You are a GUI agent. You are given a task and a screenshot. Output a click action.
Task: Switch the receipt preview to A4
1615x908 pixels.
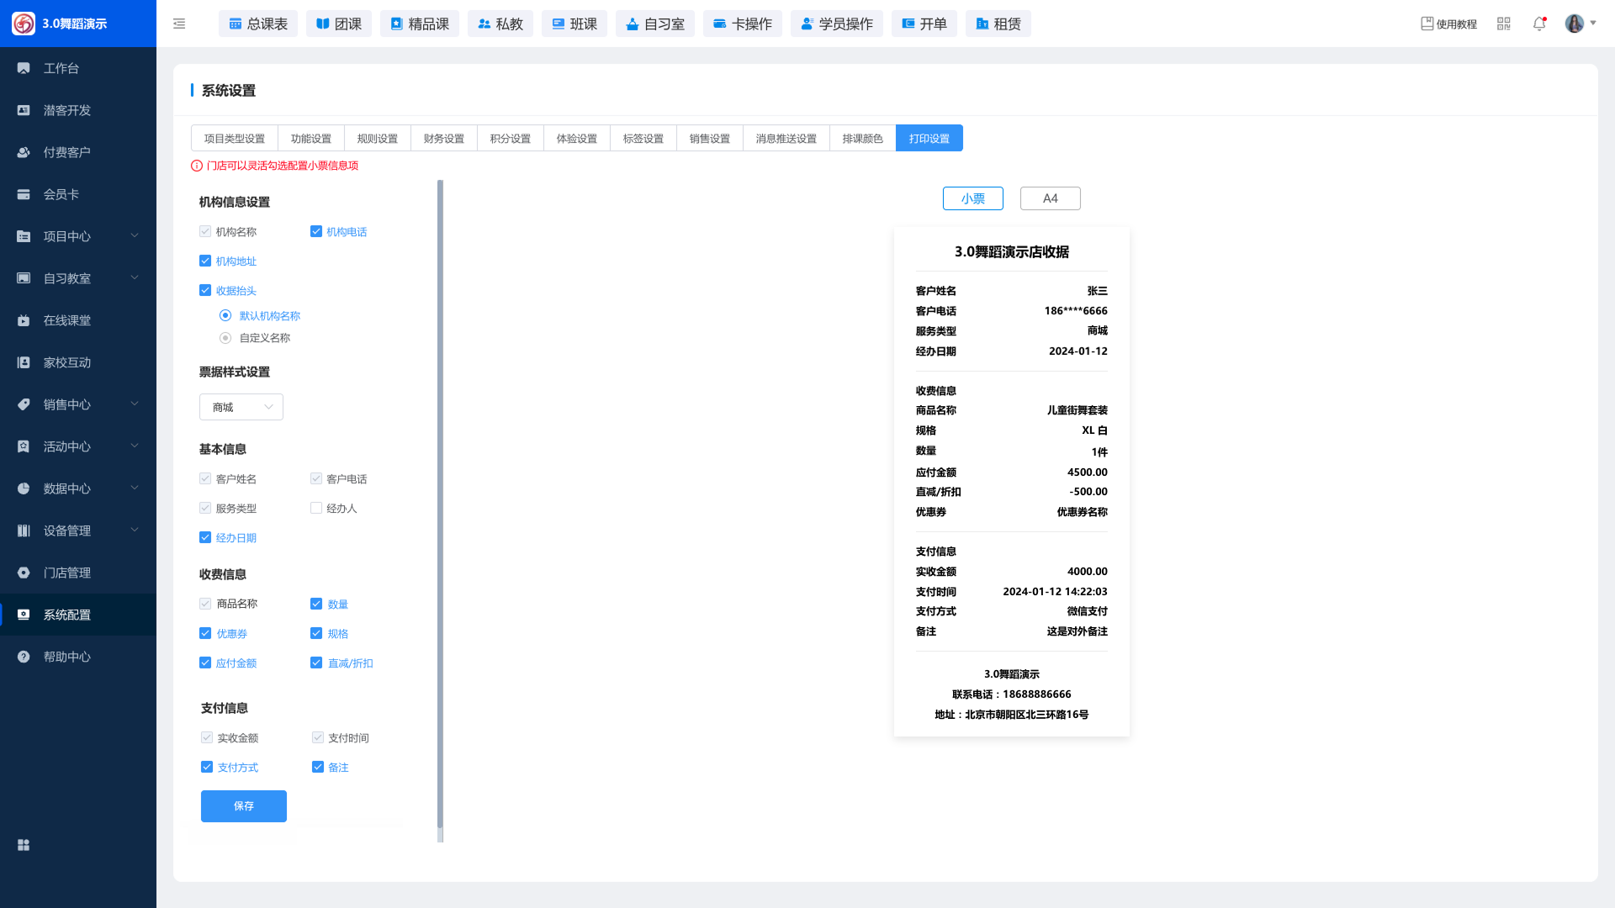[x=1050, y=198]
